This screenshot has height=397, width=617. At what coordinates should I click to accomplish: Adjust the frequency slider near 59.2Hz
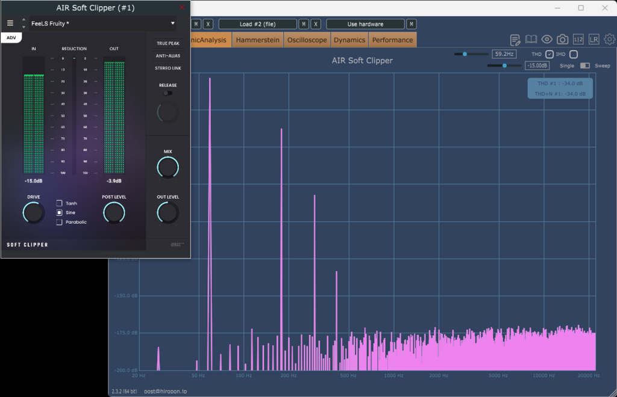coord(465,54)
